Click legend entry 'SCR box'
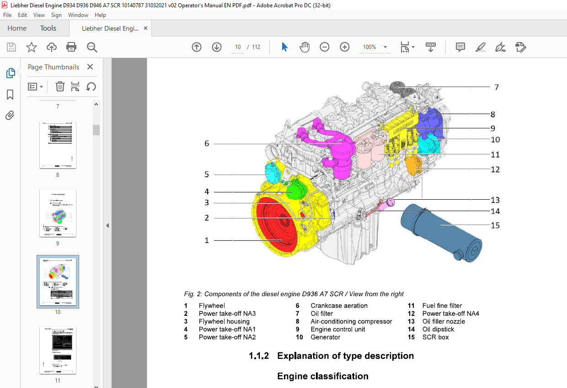The width and height of the screenshot is (567, 388). pyautogui.click(x=436, y=337)
